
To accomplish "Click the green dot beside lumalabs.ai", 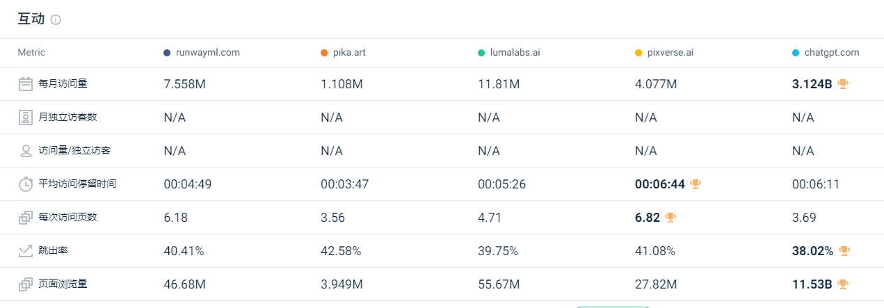I will pos(481,53).
